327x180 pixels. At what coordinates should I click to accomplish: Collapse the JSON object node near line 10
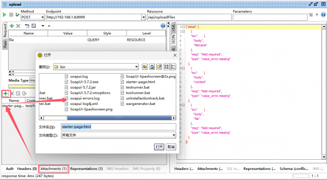tap(183, 68)
